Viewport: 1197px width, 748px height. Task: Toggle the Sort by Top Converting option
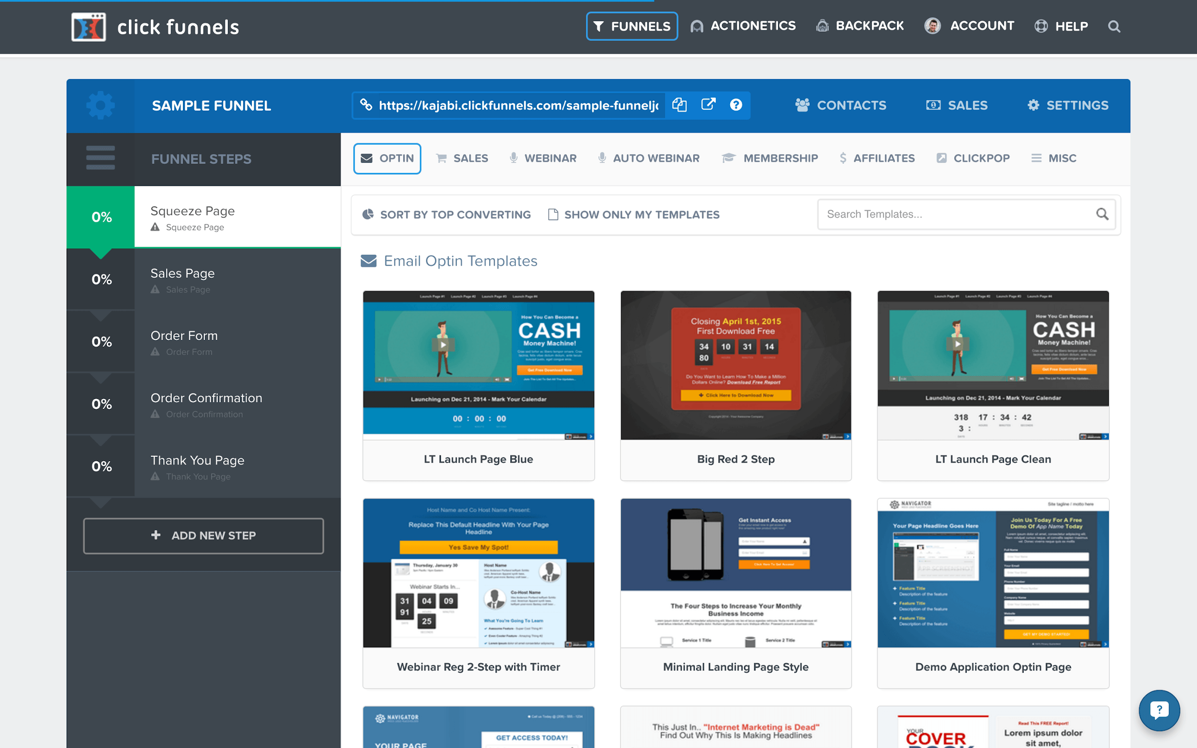click(446, 215)
